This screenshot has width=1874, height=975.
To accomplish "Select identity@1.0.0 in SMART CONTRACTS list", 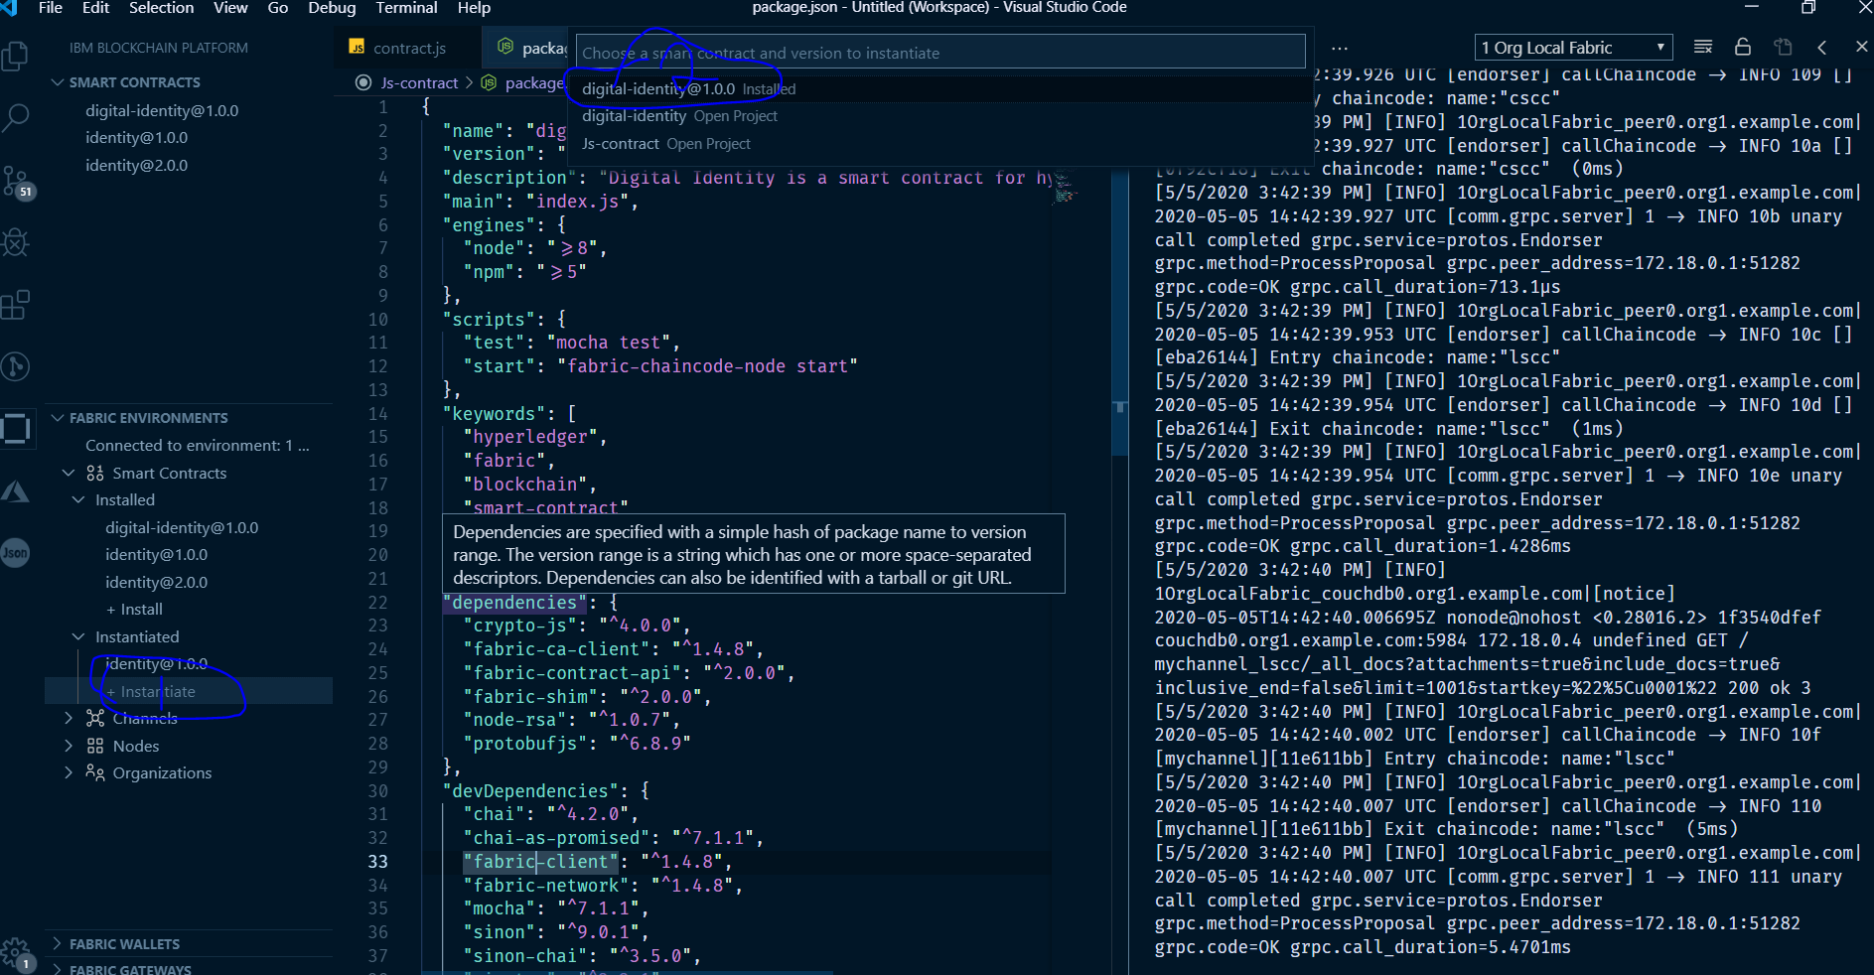I will pyautogui.click(x=136, y=137).
